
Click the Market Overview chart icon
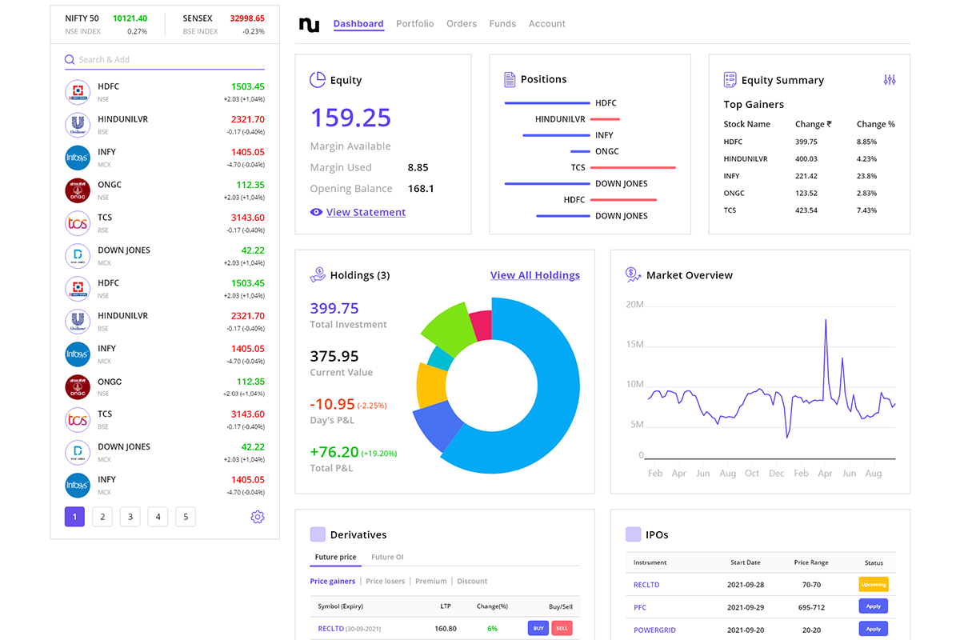point(633,274)
